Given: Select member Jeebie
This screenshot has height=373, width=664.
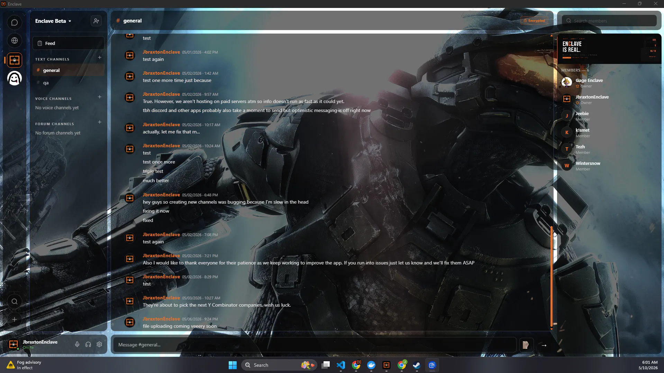Looking at the screenshot, I should pyautogui.click(x=609, y=116).
